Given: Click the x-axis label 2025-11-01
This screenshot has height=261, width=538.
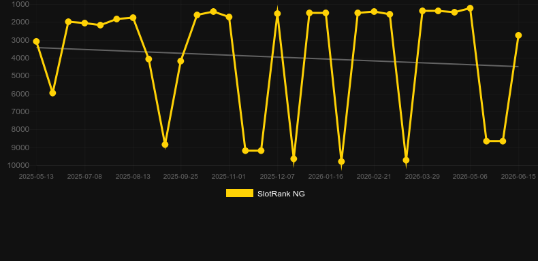Looking at the screenshot, I should 229,177.
